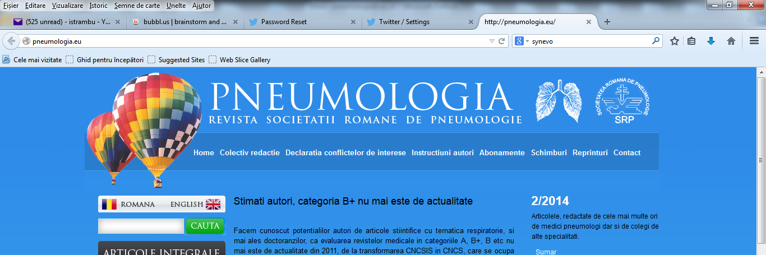Go to Home in site navigation
This screenshot has width=766, height=255.
pyautogui.click(x=204, y=152)
